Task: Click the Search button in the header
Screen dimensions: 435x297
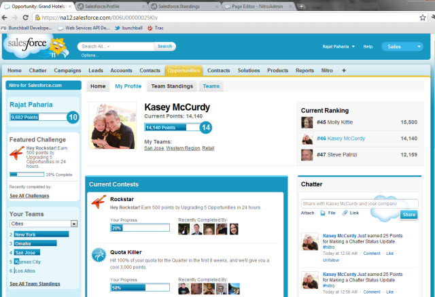Action: pos(164,46)
